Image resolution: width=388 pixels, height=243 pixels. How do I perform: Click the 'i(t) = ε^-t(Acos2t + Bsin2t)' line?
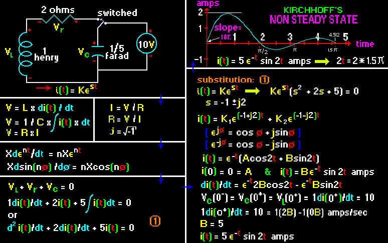(261, 158)
